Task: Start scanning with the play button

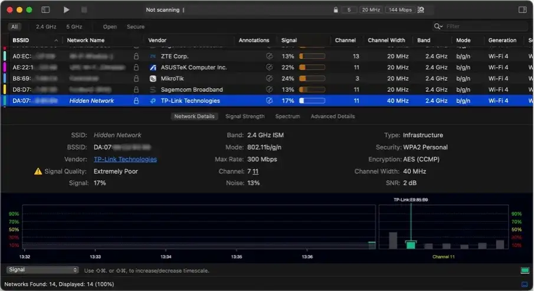Action: click(66, 10)
